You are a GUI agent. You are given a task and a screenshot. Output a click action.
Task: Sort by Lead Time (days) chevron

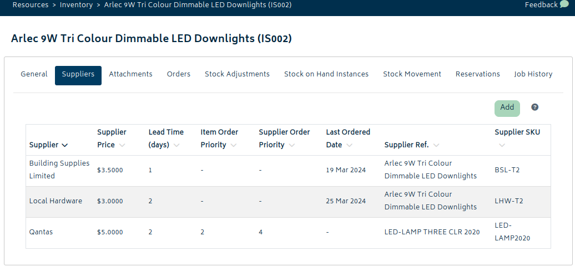[x=176, y=145]
